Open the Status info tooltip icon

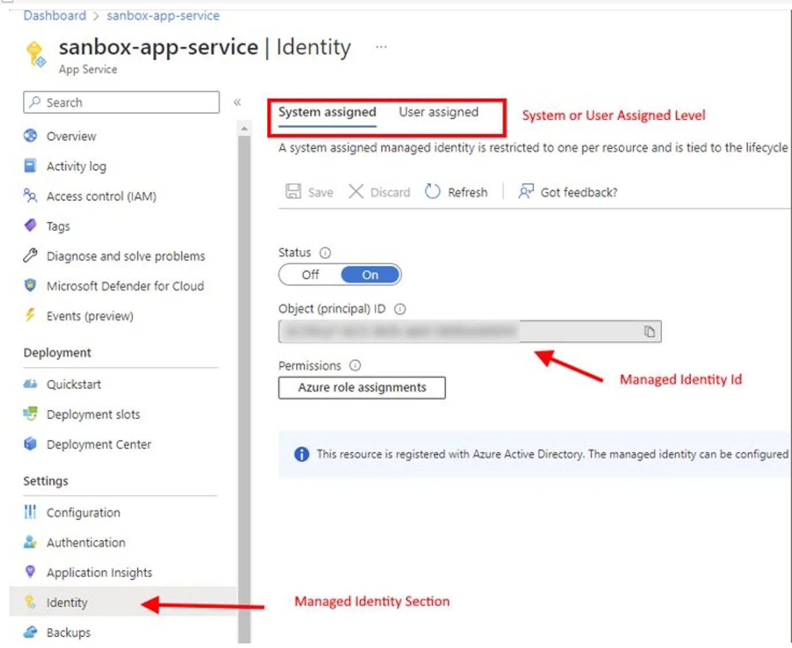[325, 252]
